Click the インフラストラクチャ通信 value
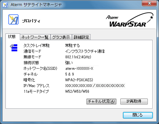The width and height of the screenshot is (159, 124). (x=85, y=51)
